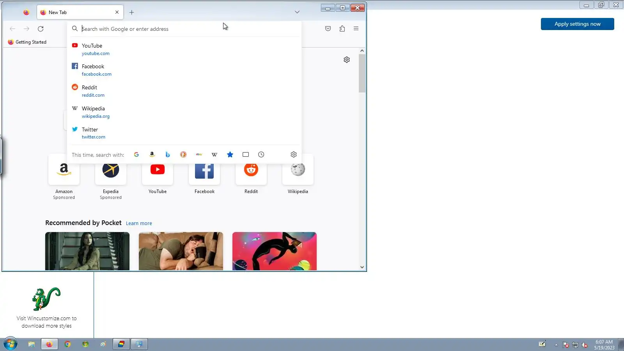Click the Action Center flag tray icon
624x351 pixels.
pos(566,345)
